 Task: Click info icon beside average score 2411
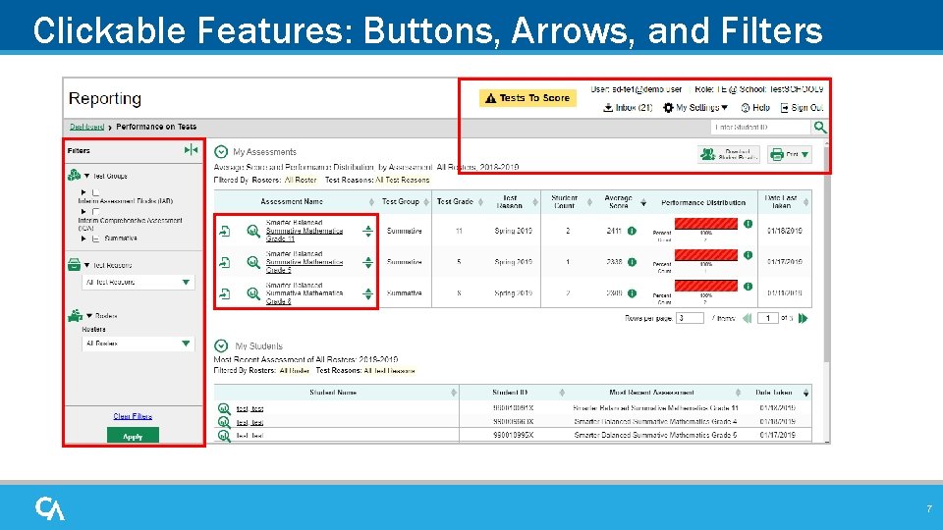[632, 231]
